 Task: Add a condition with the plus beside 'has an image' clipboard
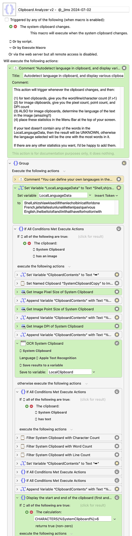[25, 243]
